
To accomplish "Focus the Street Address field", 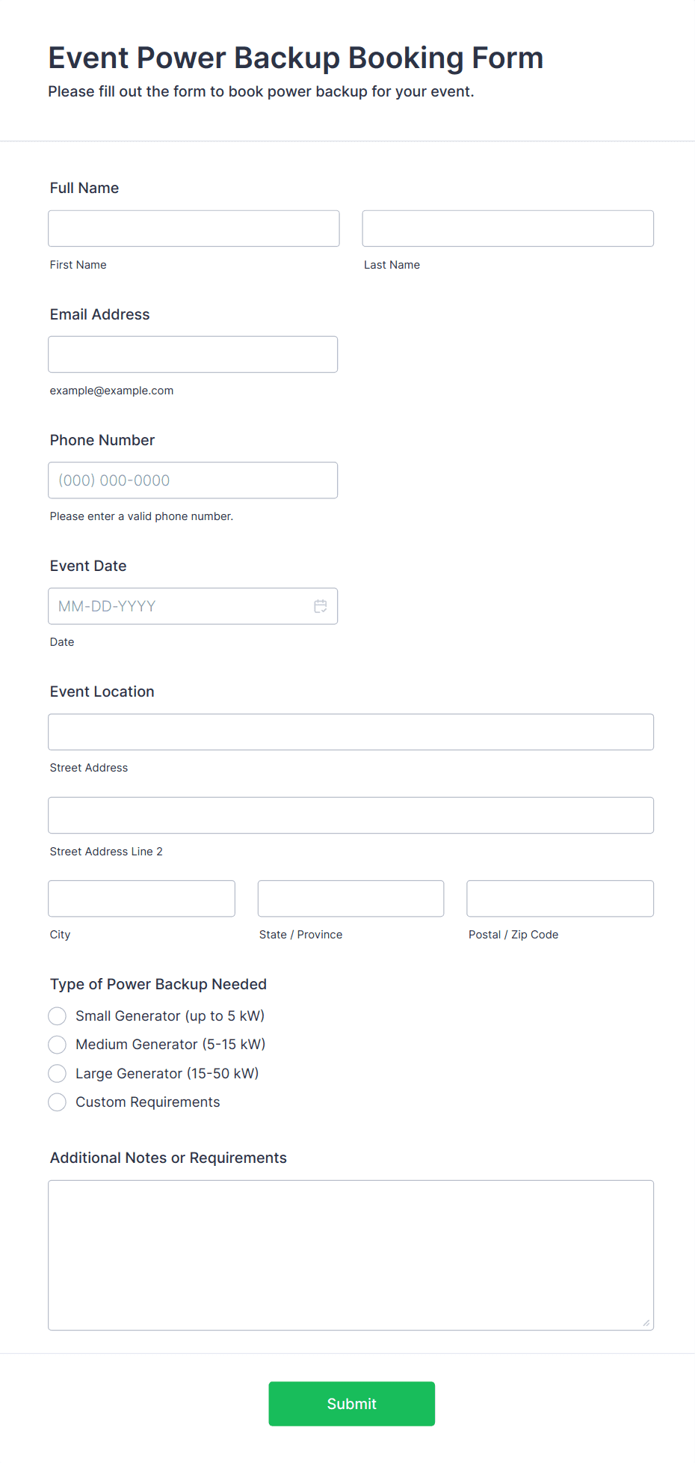I will click(x=351, y=732).
